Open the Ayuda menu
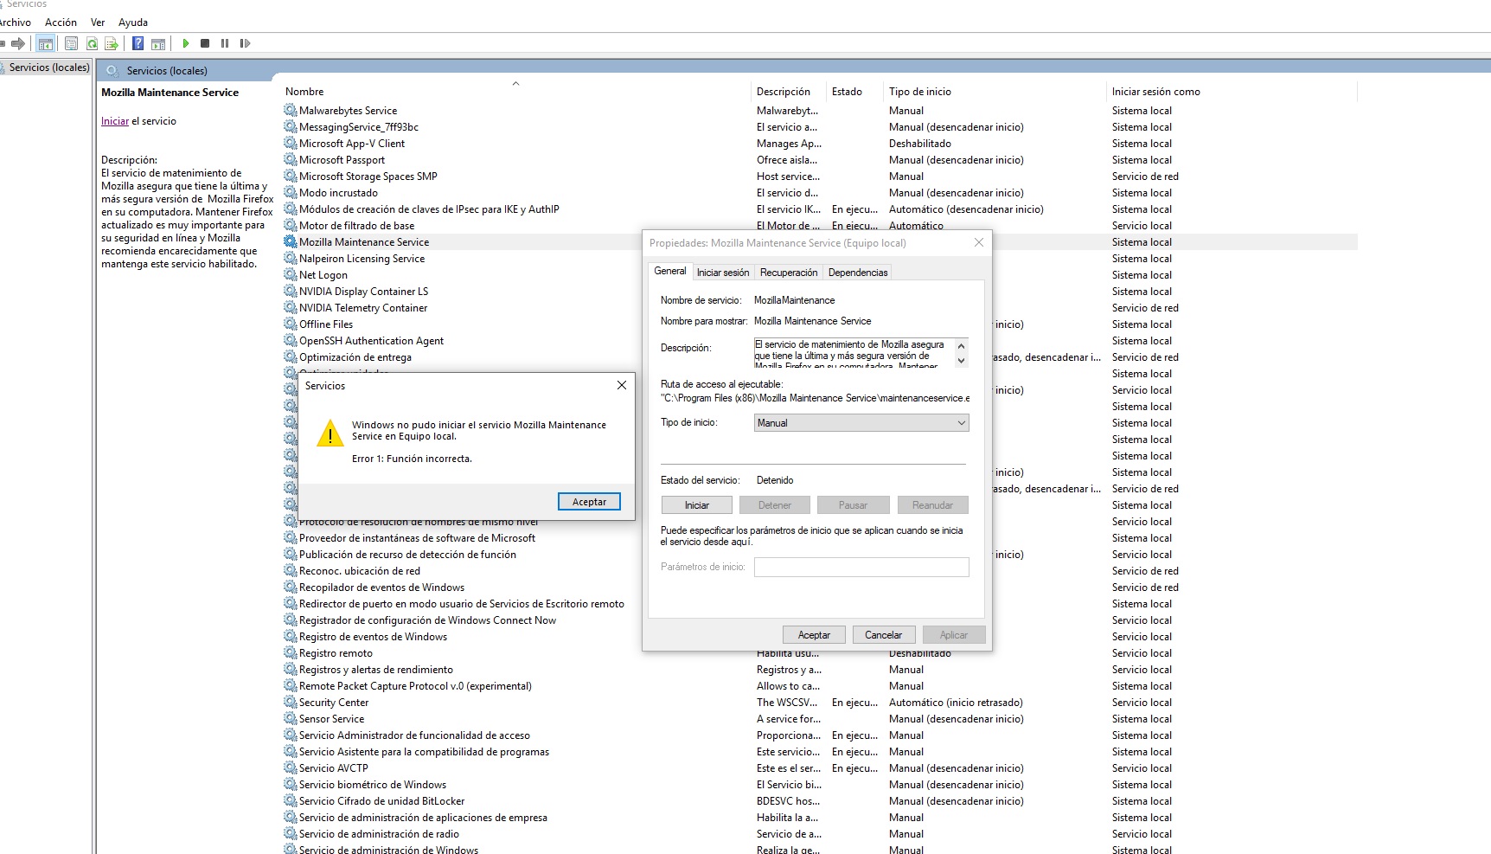The height and width of the screenshot is (854, 1491). (x=132, y=22)
